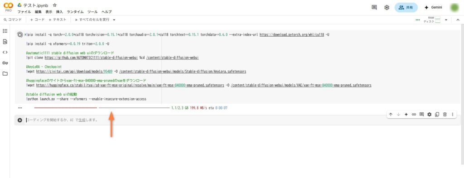Click the Gemini sparkle in cell toolbar
Image resolution: width=464 pixels, height=178 pixels.
coord(406,115)
